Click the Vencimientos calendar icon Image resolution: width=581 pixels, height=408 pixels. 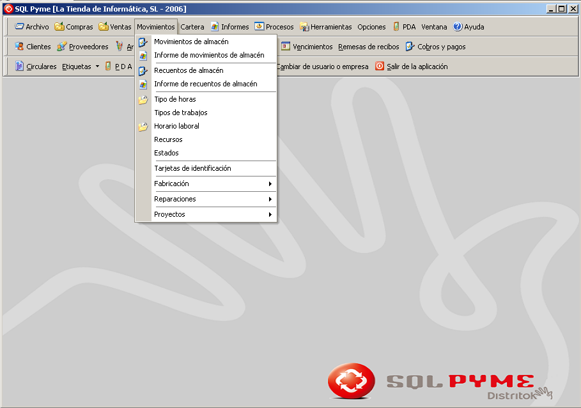[286, 47]
